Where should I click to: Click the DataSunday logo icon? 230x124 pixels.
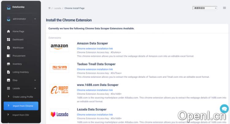[x=9, y=8]
